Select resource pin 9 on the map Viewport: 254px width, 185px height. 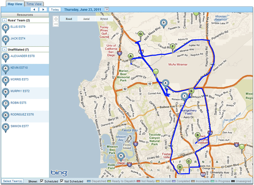point(121,156)
